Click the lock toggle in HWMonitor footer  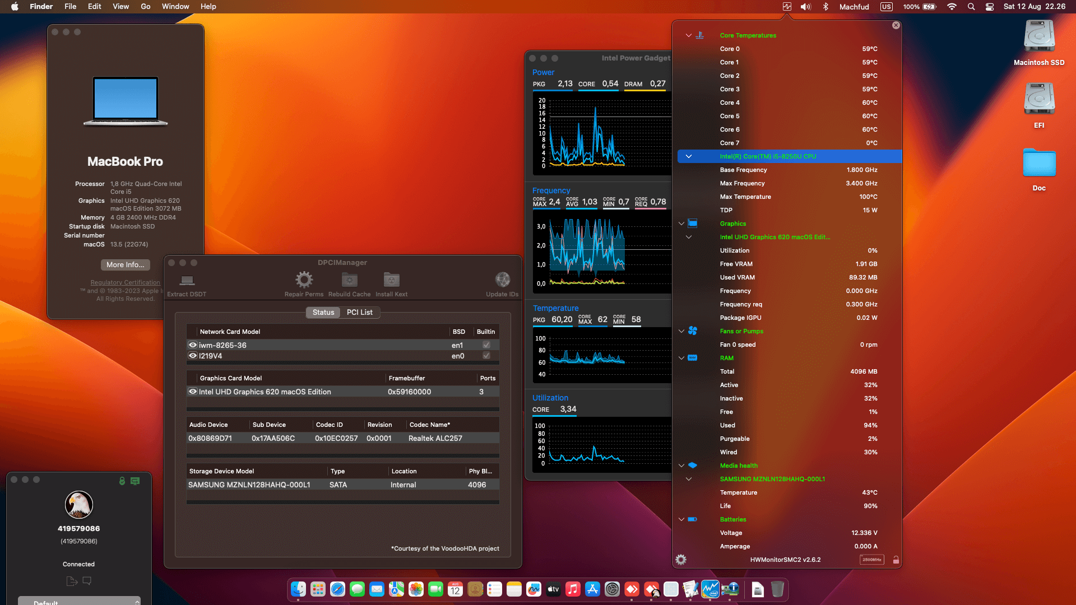tap(895, 559)
